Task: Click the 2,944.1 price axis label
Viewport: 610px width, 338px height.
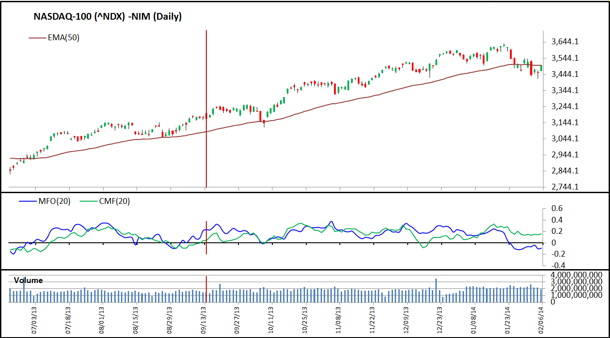Action: tap(565, 155)
